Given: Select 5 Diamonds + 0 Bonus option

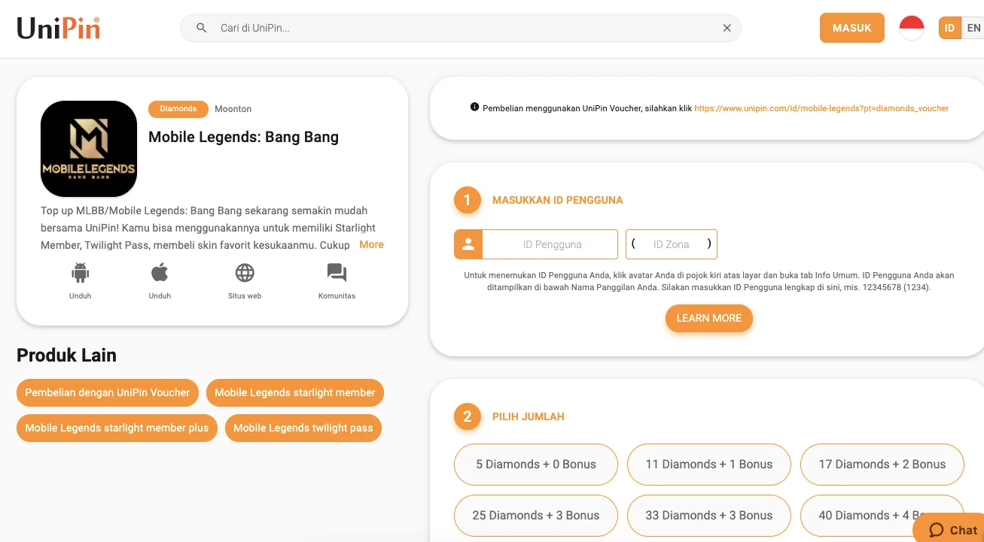Looking at the screenshot, I should coord(536,465).
